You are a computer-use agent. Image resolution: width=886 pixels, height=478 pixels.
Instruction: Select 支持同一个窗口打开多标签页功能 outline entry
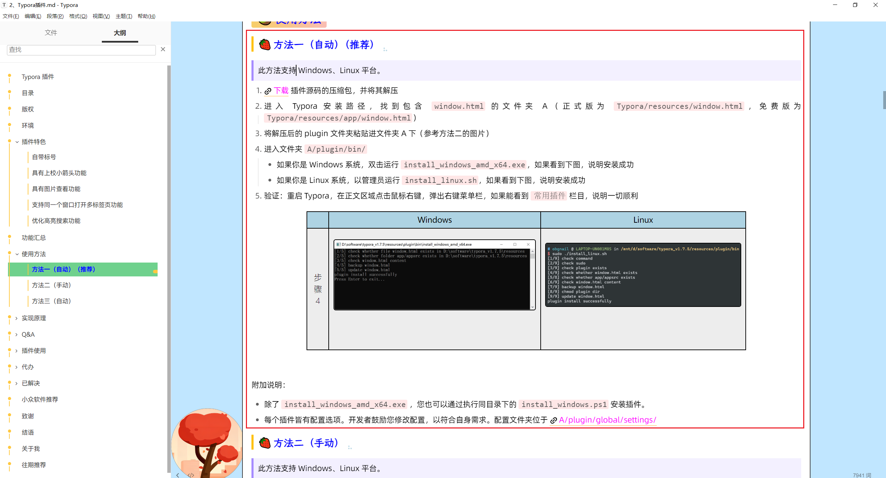[x=78, y=205]
